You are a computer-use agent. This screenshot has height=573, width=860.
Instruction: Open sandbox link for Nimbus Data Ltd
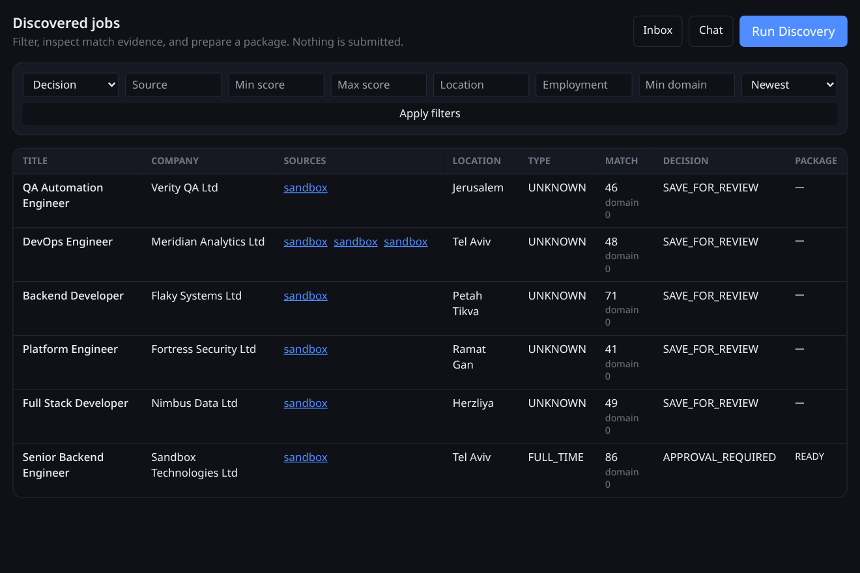(306, 403)
